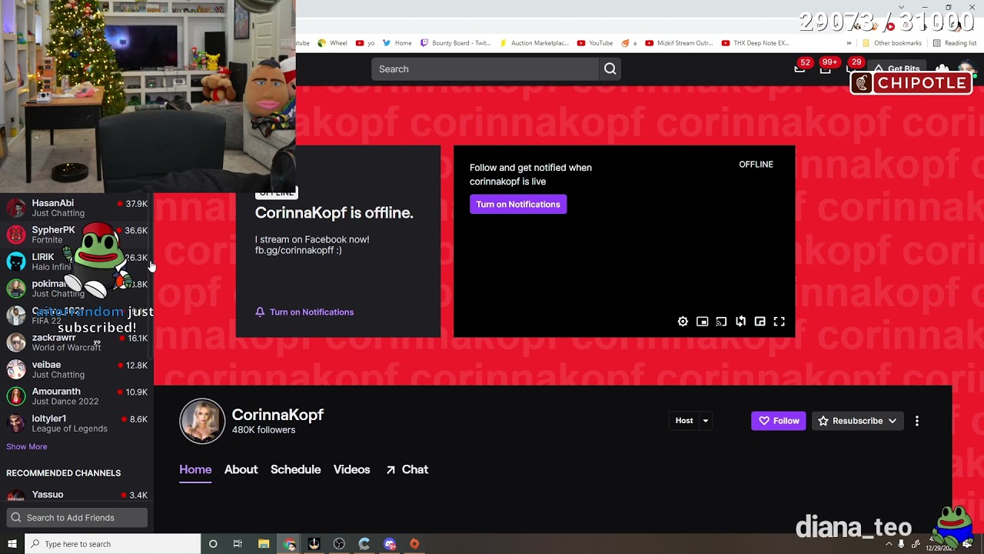
Task: Expand the Resubscribe dropdown chevron
Action: click(x=892, y=421)
